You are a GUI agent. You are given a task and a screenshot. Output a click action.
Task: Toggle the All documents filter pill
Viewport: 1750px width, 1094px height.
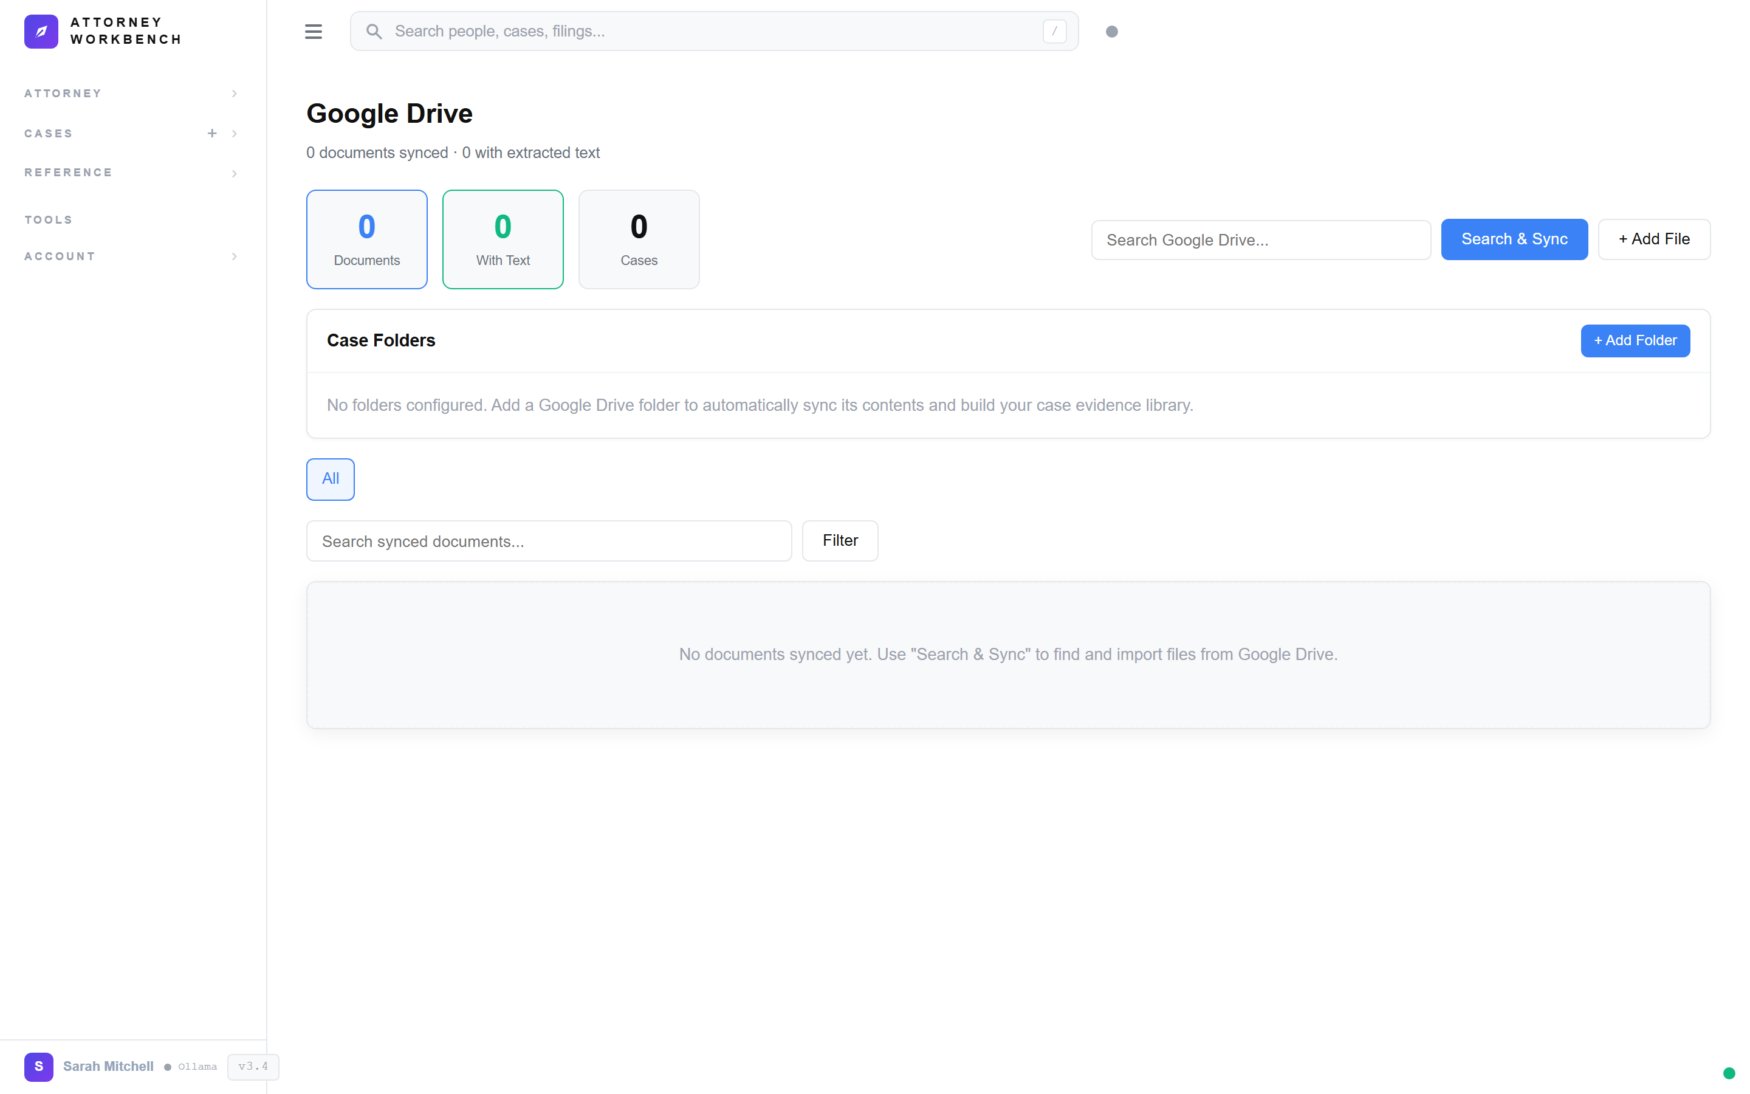[330, 479]
